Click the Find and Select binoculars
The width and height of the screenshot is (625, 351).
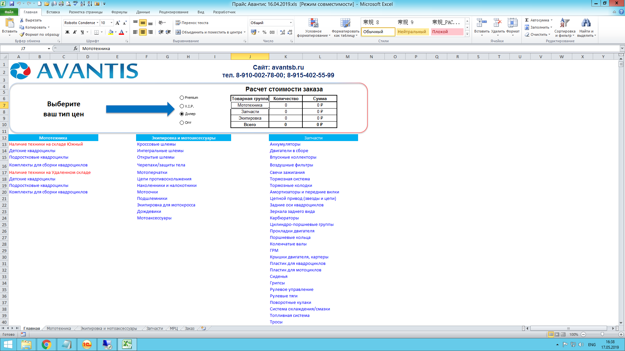(586, 23)
